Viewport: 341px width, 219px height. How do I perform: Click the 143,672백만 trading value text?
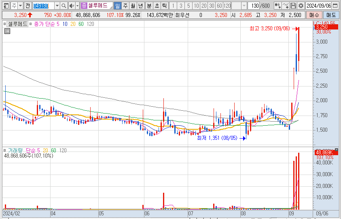click(160, 15)
